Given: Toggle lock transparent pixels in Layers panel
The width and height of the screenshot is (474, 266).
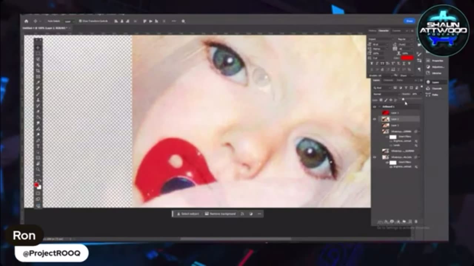Looking at the screenshot, I should point(381,100).
